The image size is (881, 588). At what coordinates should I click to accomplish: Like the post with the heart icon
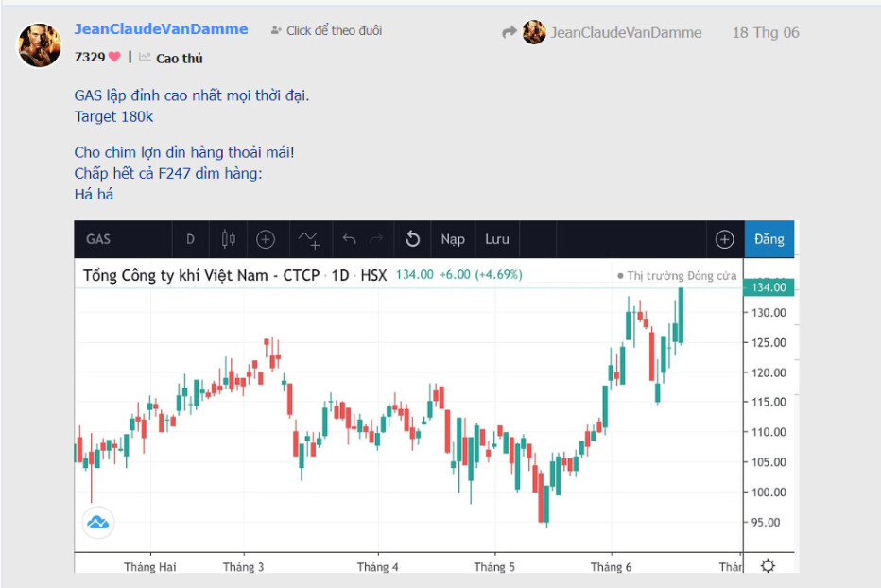114,57
